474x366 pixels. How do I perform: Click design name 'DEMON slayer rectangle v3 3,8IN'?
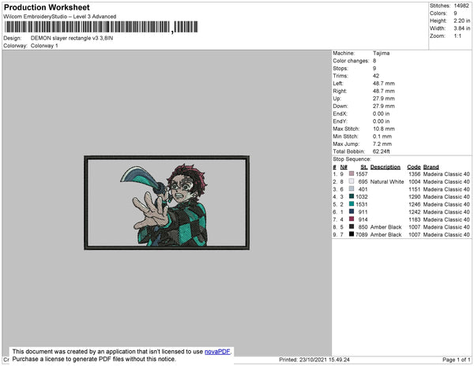[72, 39]
